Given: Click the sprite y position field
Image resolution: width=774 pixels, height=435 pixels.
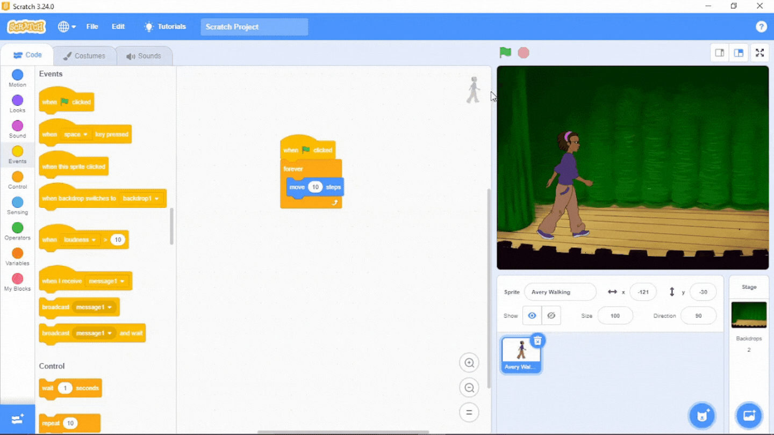Looking at the screenshot, I should [703, 292].
